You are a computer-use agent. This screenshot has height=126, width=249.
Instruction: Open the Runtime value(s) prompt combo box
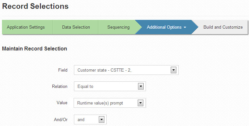point(110,103)
